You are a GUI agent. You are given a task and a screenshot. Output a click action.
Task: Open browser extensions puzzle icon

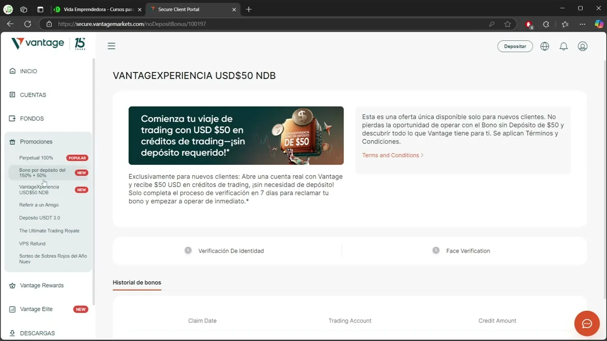(x=546, y=24)
